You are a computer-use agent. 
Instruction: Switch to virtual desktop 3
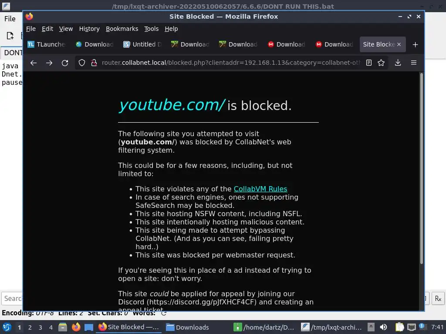point(41,327)
